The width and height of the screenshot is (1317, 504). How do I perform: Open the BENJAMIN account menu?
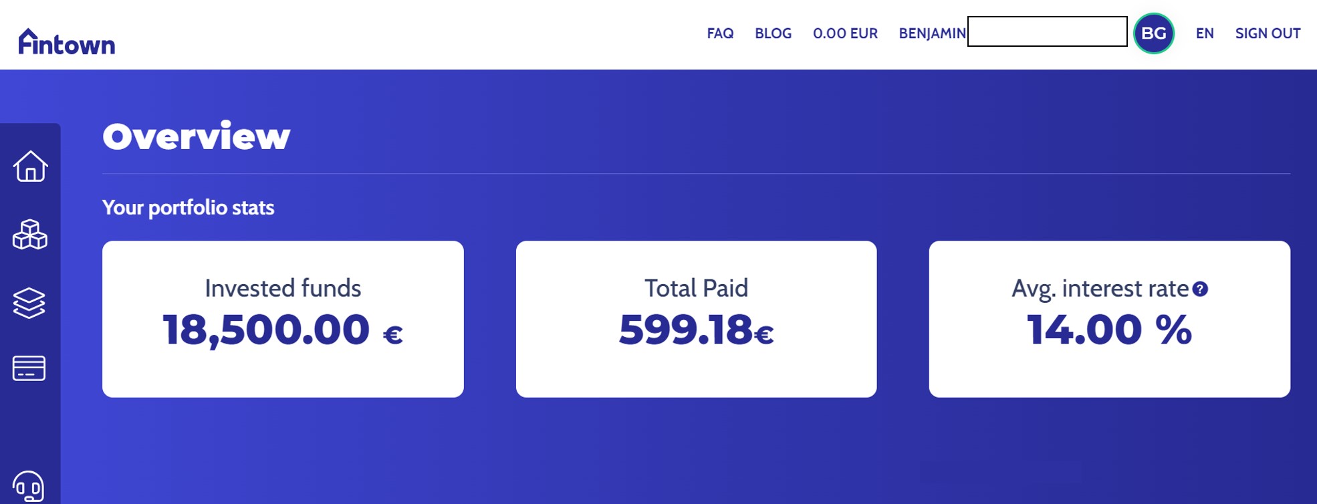point(932,33)
